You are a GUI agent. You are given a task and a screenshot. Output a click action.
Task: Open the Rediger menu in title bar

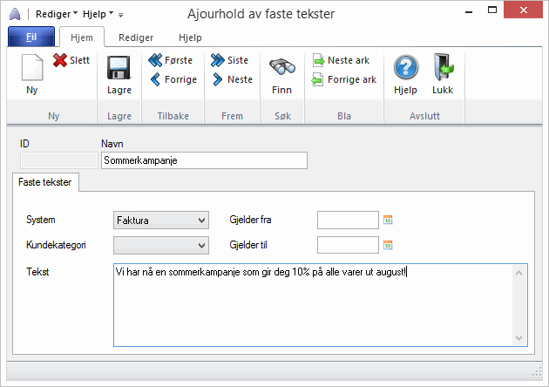click(56, 14)
